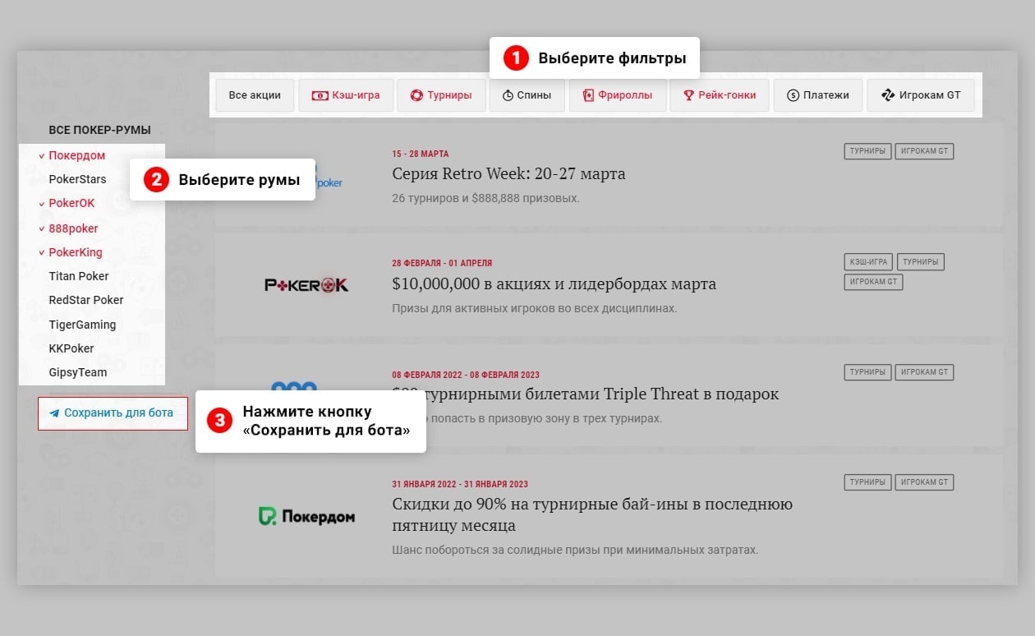The image size is (1035, 636).
Task: Click the PokerOK logo thumbnail
Action: coord(306,285)
